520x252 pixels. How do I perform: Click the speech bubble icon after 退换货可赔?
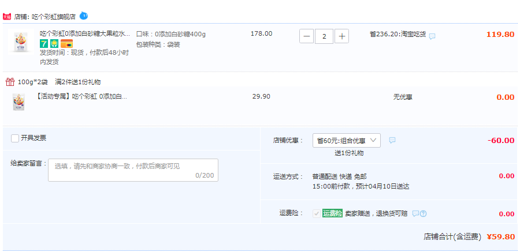(415, 213)
